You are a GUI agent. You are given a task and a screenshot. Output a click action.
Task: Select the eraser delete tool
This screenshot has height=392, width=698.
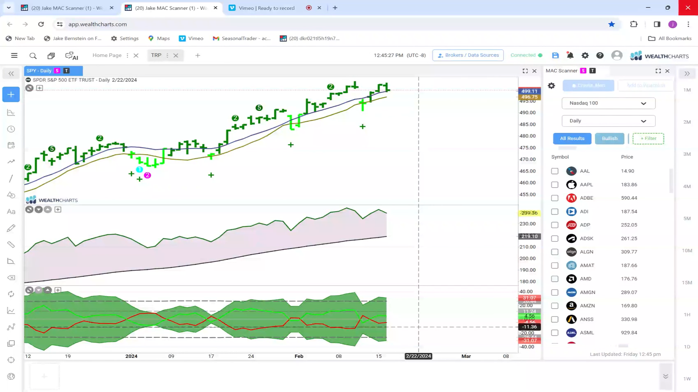pyautogui.click(x=11, y=278)
